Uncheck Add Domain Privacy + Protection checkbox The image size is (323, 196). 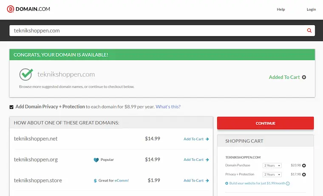pos(11,107)
